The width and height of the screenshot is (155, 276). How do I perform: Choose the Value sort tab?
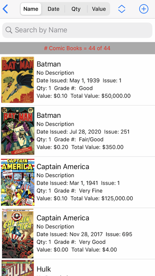click(x=99, y=9)
